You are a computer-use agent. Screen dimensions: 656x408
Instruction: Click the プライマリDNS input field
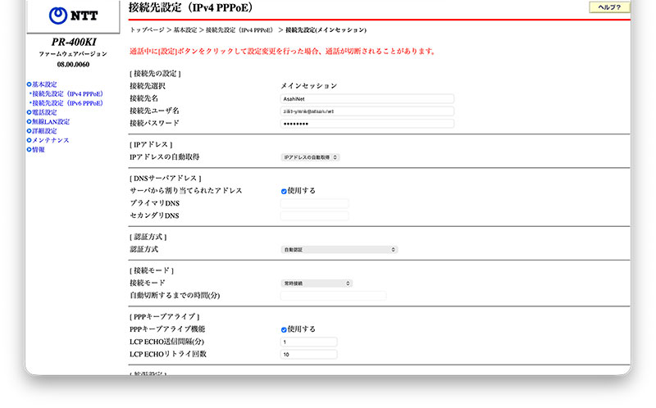(x=314, y=203)
